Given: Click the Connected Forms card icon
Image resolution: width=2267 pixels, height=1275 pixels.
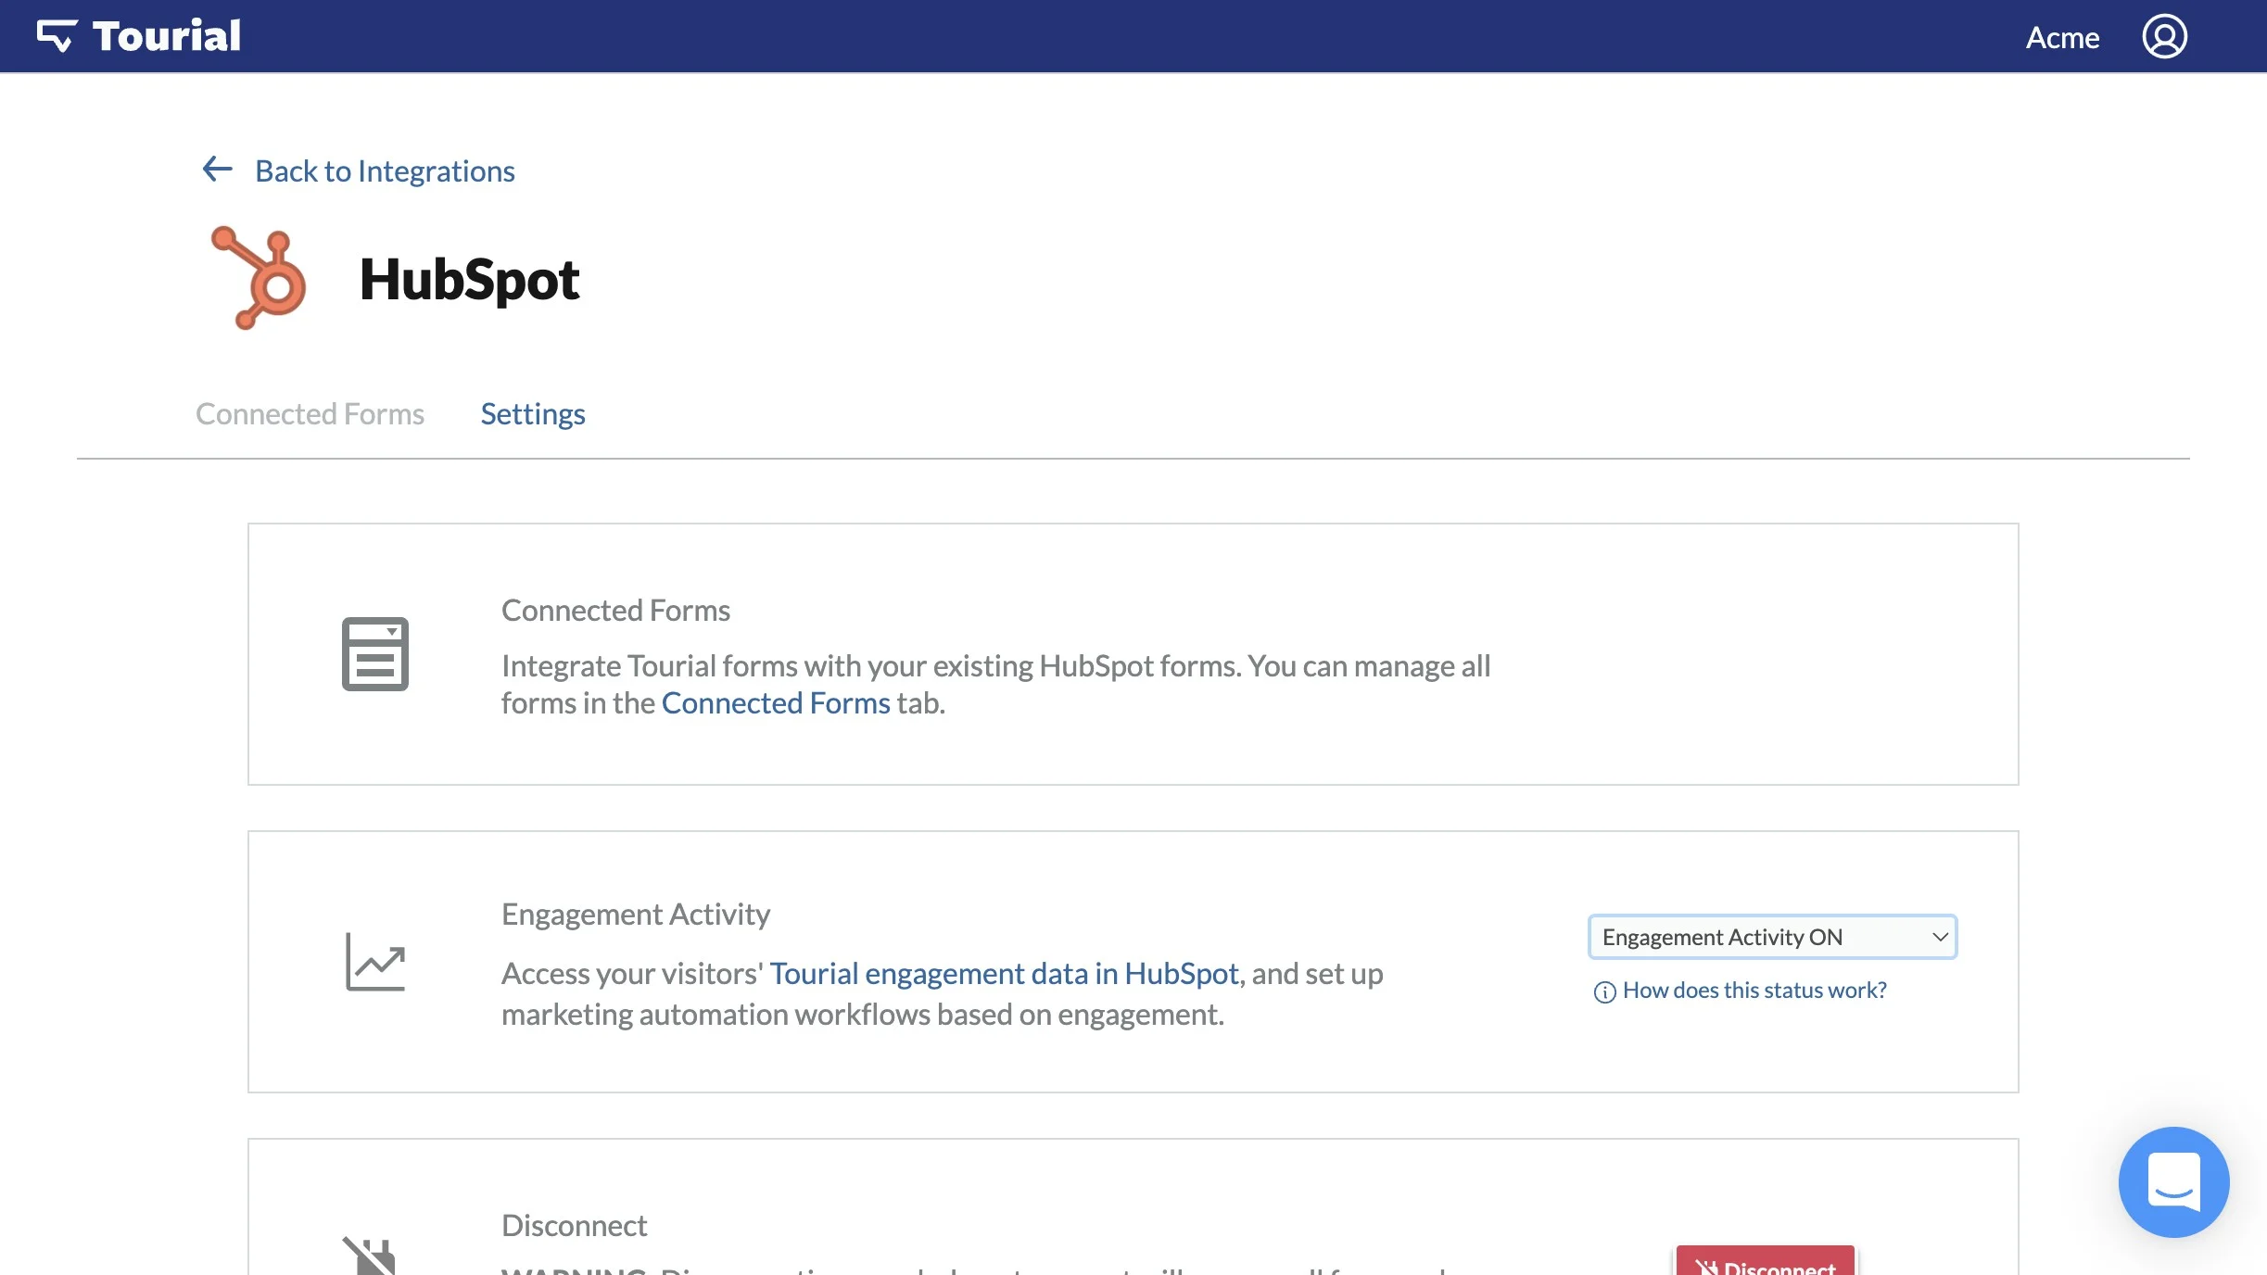Looking at the screenshot, I should [375, 653].
